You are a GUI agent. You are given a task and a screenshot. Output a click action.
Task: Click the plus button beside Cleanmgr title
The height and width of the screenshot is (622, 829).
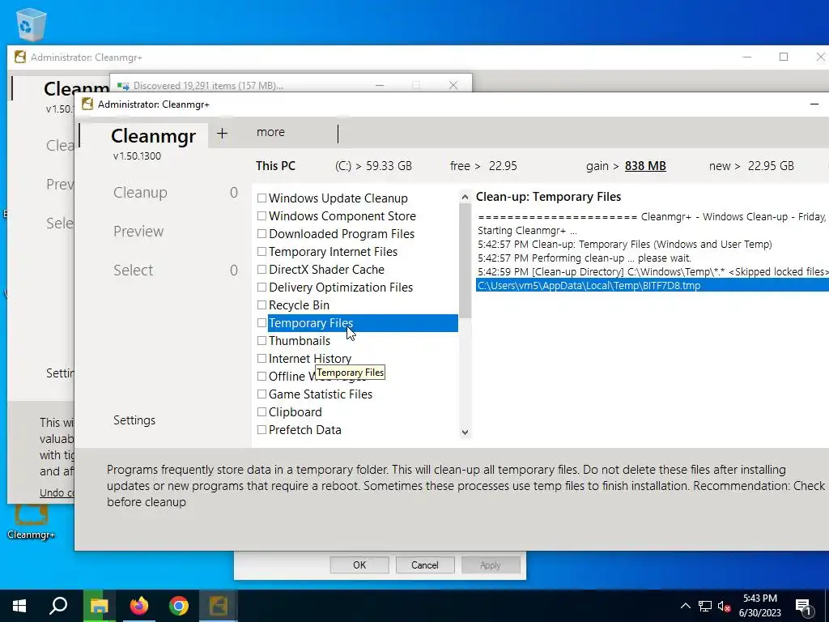222,134
